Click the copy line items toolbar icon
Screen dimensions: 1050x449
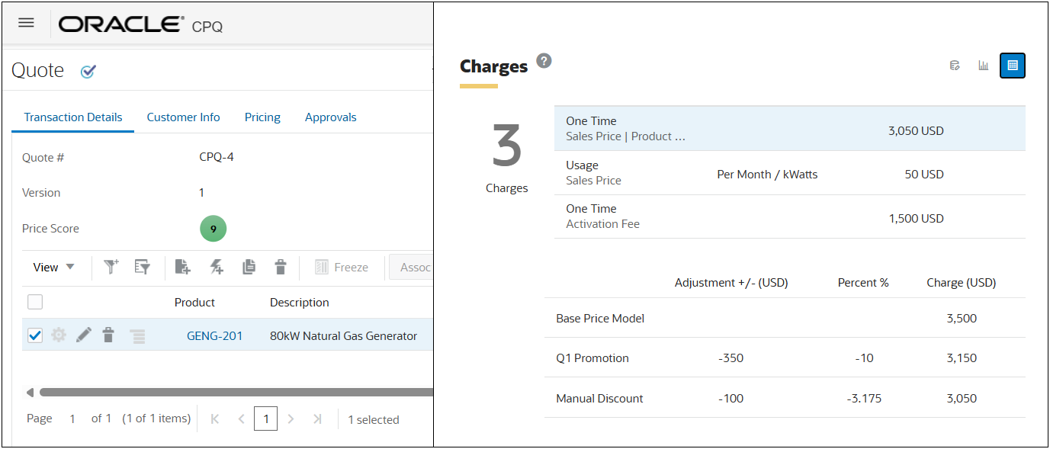pos(249,267)
